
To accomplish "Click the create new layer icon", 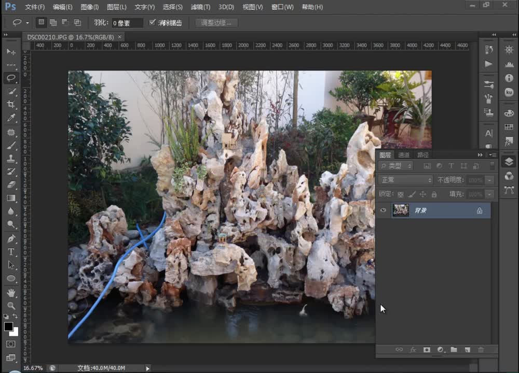I will click(x=467, y=350).
